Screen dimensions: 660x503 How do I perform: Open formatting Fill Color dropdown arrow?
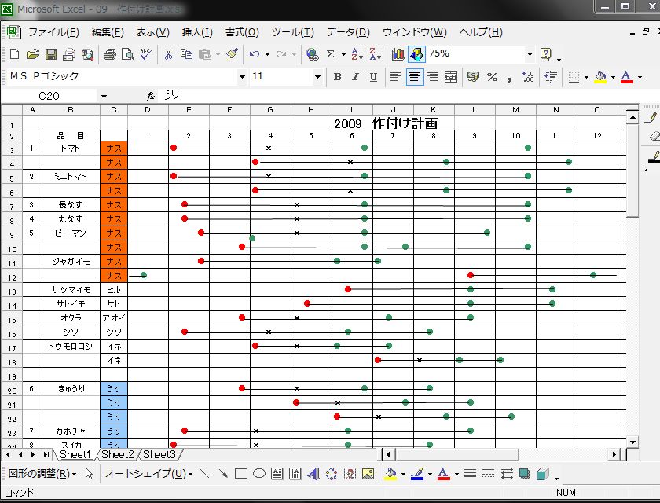pos(613,77)
